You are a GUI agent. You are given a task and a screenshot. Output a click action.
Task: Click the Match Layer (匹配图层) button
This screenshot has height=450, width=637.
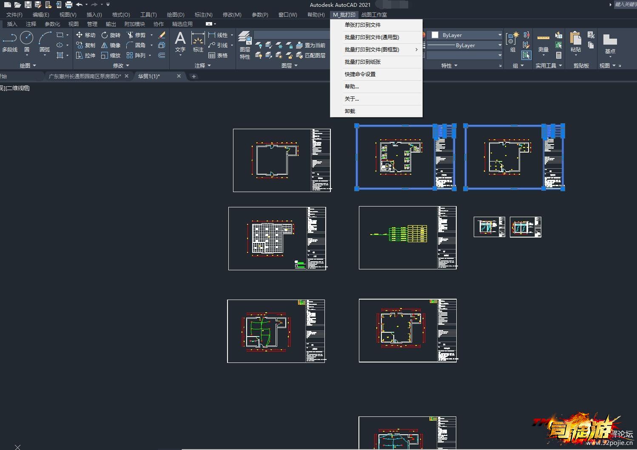point(310,55)
